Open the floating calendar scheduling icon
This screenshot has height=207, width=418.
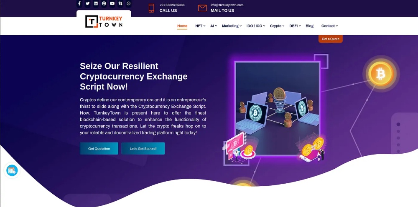tap(12, 170)
